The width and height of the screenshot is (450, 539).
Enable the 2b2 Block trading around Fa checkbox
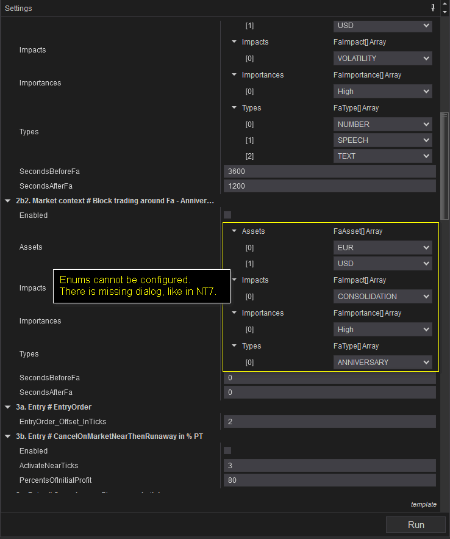coord(227,215)
